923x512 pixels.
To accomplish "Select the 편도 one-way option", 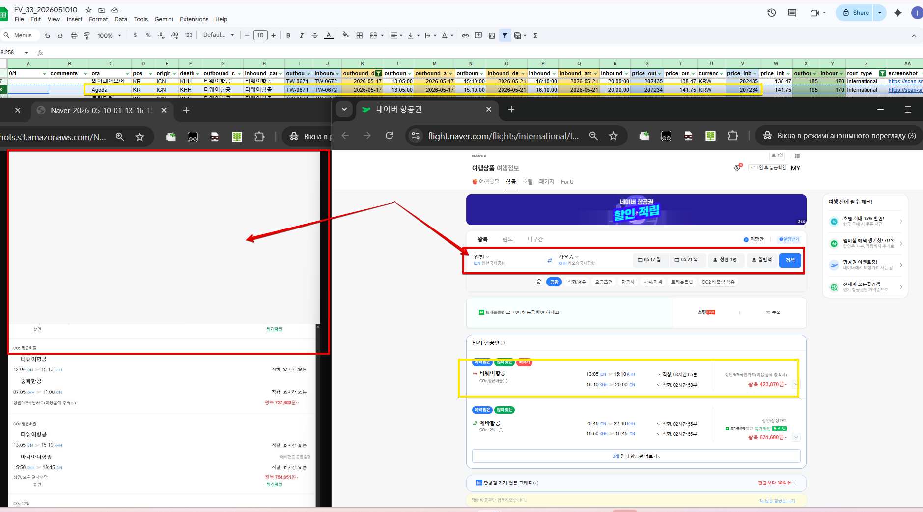I will point(507,239).
